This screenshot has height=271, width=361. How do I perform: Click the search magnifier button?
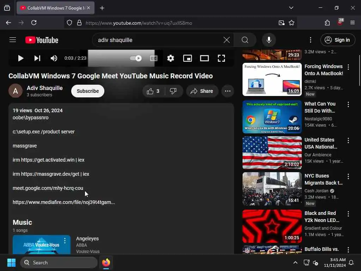(x=245, y=40)
